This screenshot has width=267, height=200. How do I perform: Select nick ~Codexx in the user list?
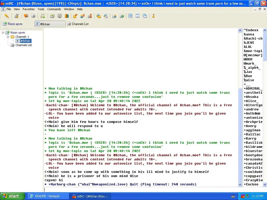[x=251, y=30]
